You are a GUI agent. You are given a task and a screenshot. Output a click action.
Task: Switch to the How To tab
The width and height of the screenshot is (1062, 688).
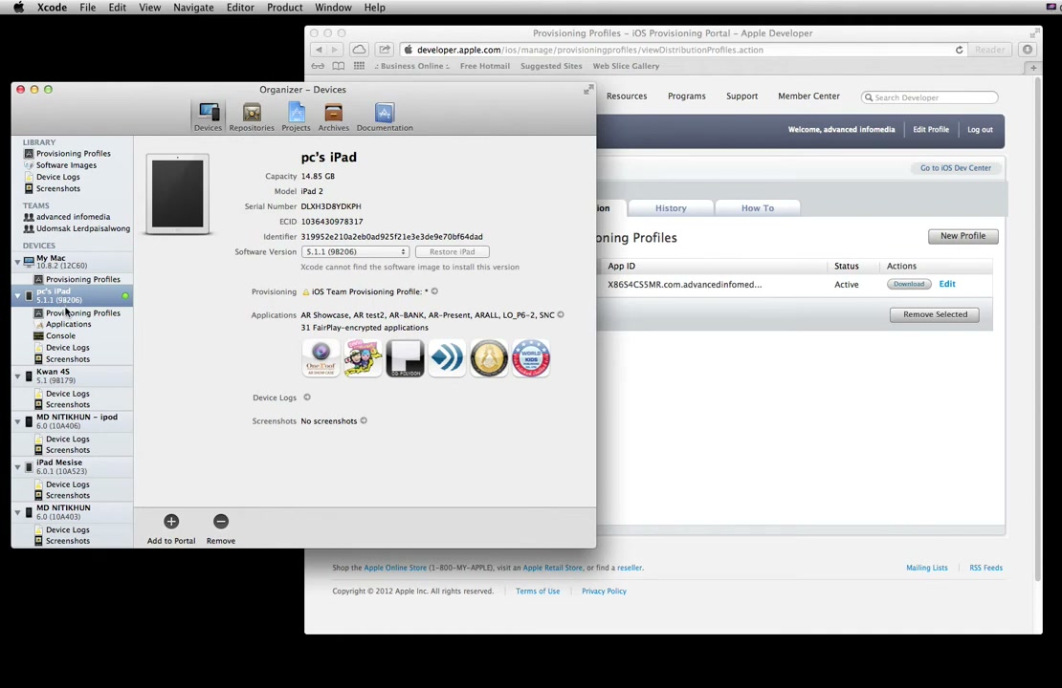click(x=757, y=207)
